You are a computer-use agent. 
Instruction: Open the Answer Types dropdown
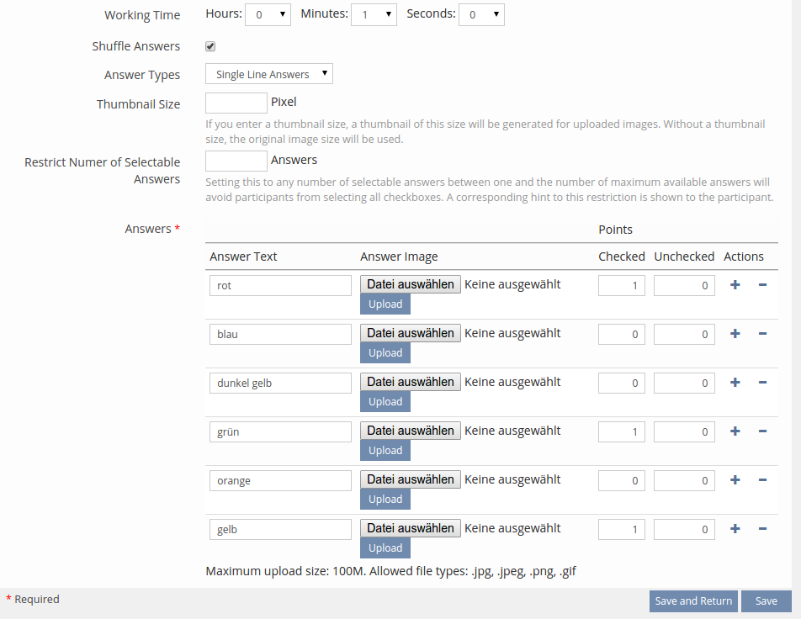(x=269, y=75)
